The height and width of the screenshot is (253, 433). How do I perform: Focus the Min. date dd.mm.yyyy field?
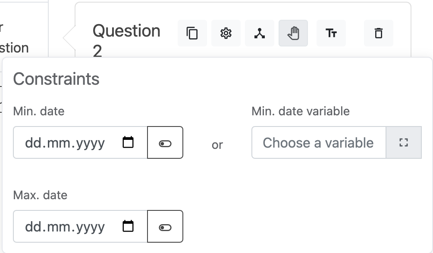click(x=69, y=142)
